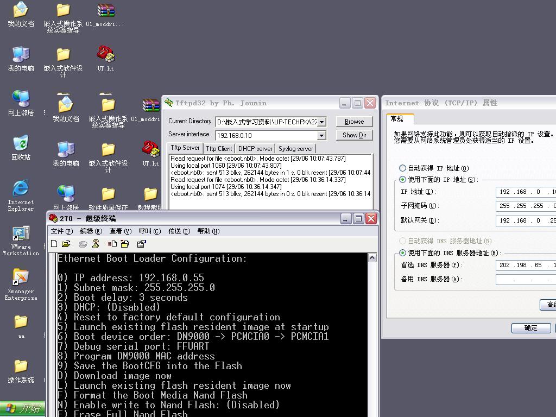
Task: Open the 编辑(E) menu in HyperTerminal
Action: coord(91,231)
